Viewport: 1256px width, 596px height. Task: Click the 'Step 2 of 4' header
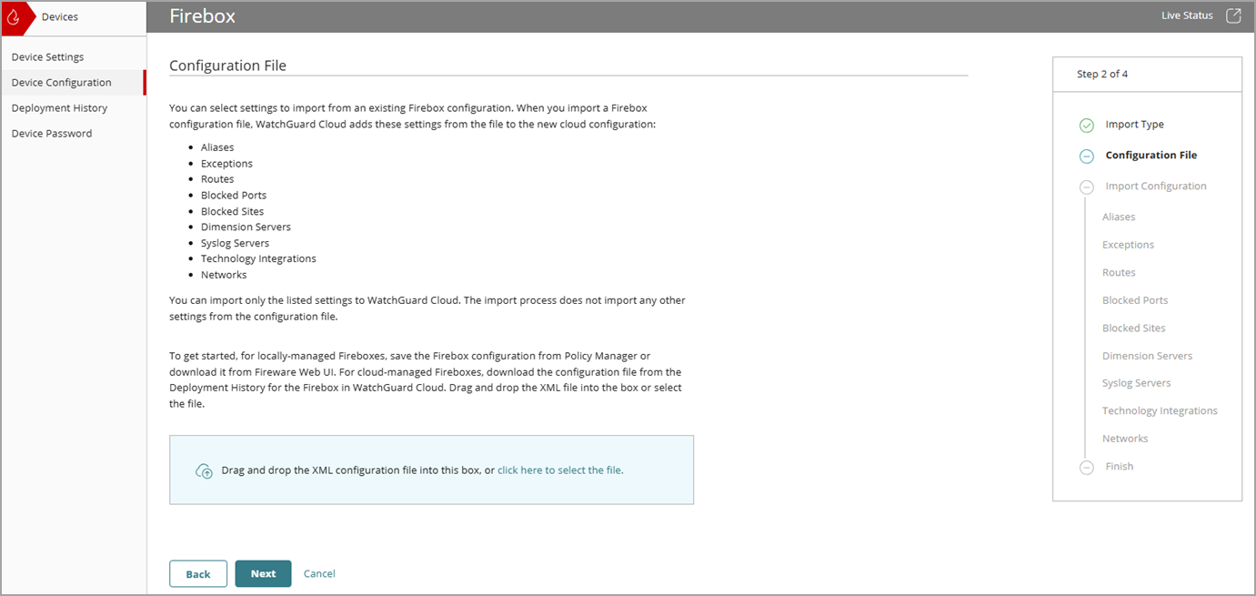point(1102,75)
